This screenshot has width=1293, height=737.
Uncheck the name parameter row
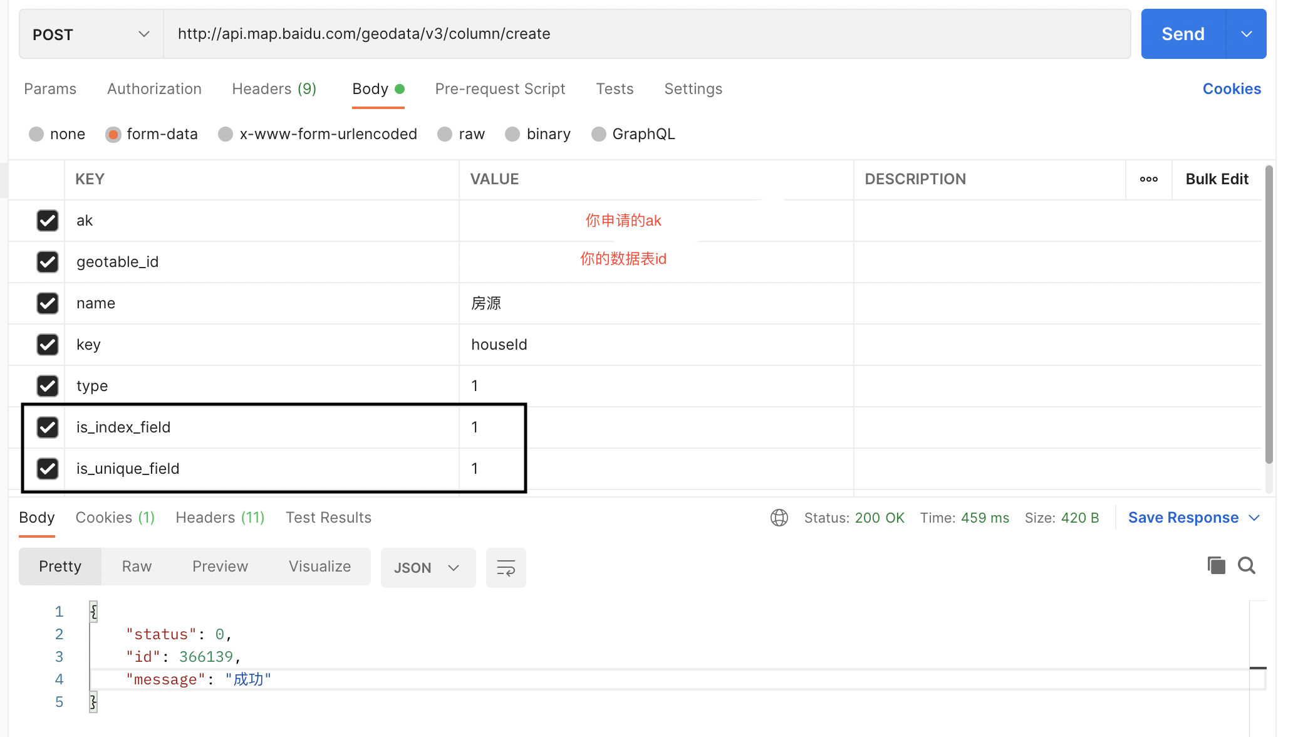pyautogui.click(x=48, y=303)
